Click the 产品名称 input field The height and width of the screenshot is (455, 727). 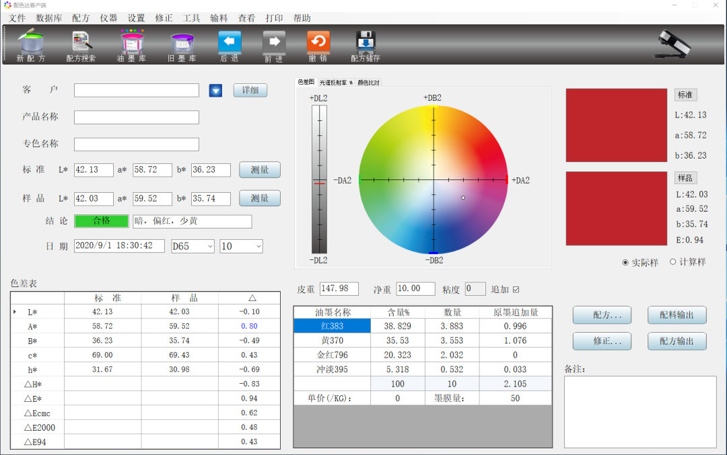tap(137, 118)
